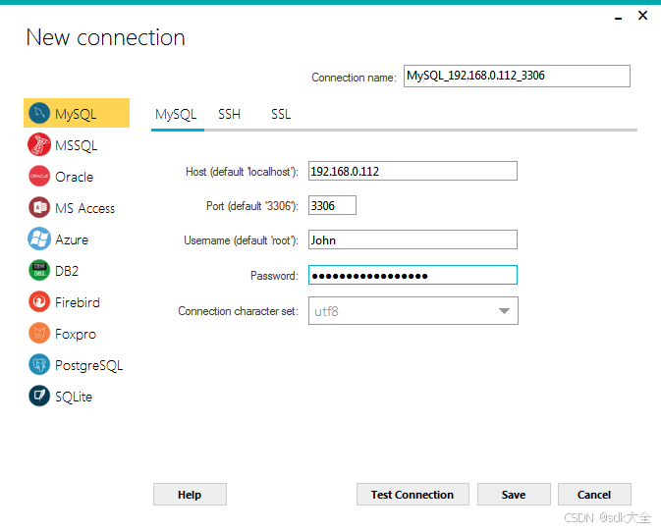Click the MySQL label in sidebar
The width and height of the screenshot is (661, 531).
[76, 114]
